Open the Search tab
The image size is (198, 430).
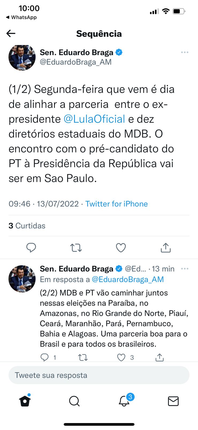74,401
